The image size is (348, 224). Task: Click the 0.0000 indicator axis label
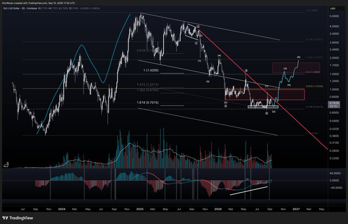point(334,181)
